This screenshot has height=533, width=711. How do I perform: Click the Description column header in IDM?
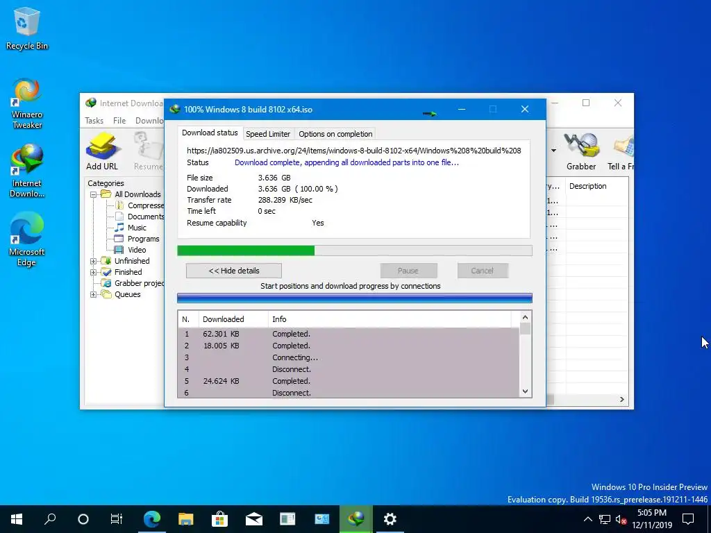[x=596, y=186]
